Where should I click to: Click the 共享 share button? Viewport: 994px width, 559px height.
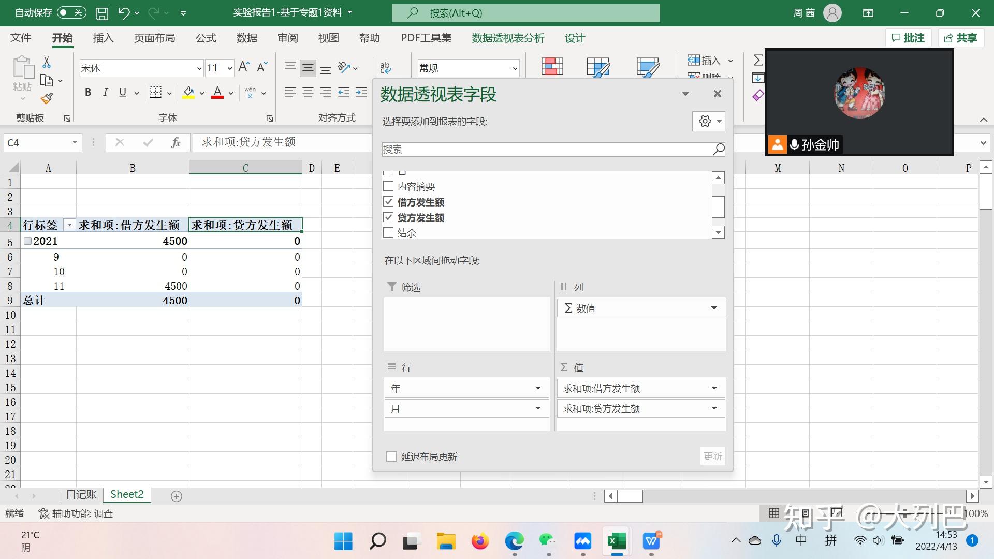pyautogui.click(x=961, y=38)
